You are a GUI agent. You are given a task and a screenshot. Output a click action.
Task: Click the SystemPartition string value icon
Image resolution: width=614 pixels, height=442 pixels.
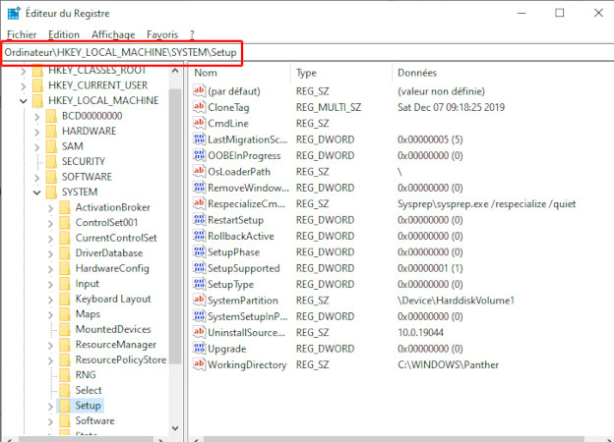[x=199, y=301]
